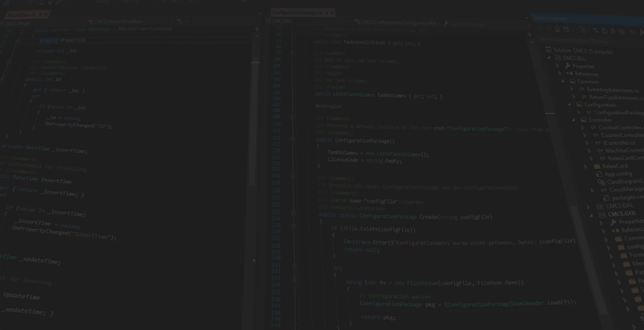Click the Common folder icon in CMCS.BLL
Screen dimensions: 644x330
click(573, 81)
